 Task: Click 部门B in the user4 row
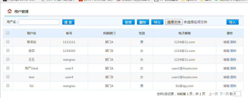[x=109, y=77]
